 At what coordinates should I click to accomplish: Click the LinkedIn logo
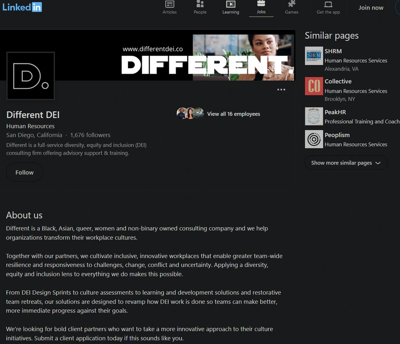tap(22, 7)
